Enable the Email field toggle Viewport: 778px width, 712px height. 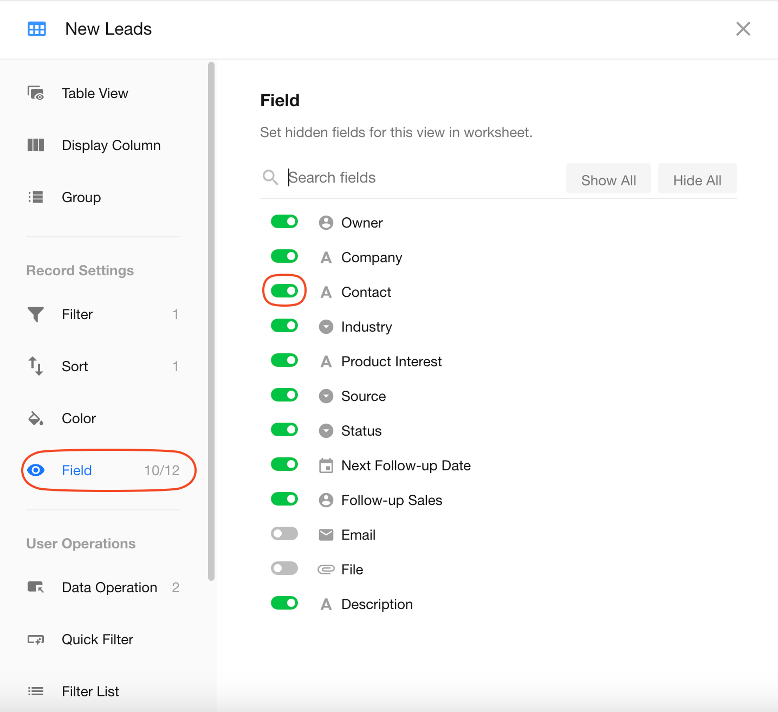click(284, 534)
